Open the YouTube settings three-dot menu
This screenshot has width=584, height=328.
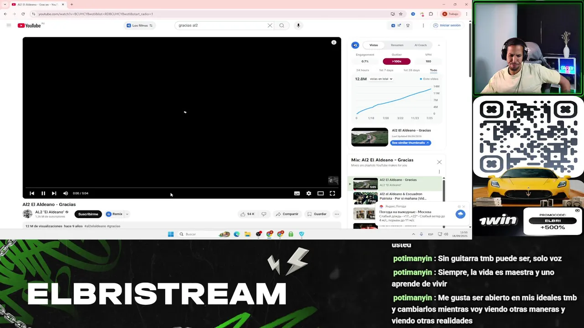click(x=423, y=26)
